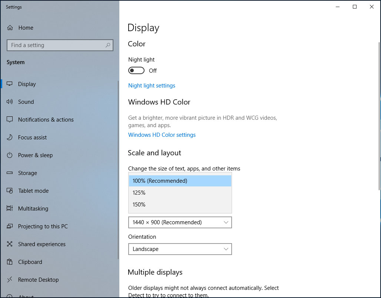
Task: Click the Storage drive icon
Action: tap(10, 173)
